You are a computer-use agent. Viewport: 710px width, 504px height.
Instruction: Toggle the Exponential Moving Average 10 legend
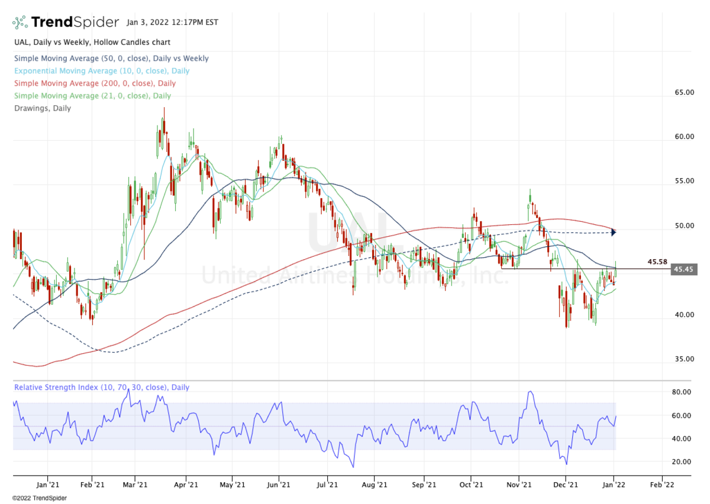point(101,71)
